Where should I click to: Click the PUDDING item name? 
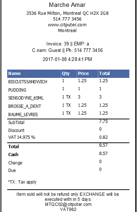tap(17, 90)
